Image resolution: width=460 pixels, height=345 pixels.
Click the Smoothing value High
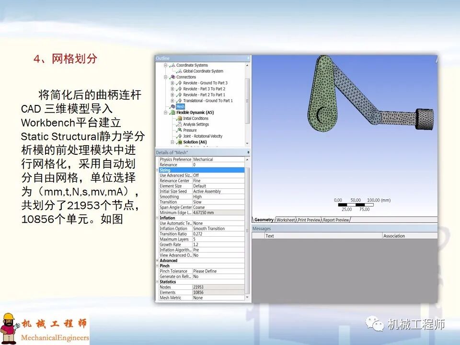tap(218, 196)
